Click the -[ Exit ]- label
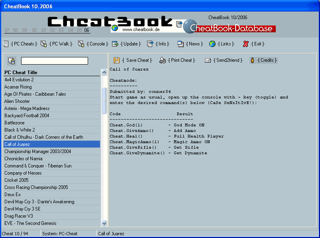The width and height of the screenshot is (320, 238). tap(258, 44)
